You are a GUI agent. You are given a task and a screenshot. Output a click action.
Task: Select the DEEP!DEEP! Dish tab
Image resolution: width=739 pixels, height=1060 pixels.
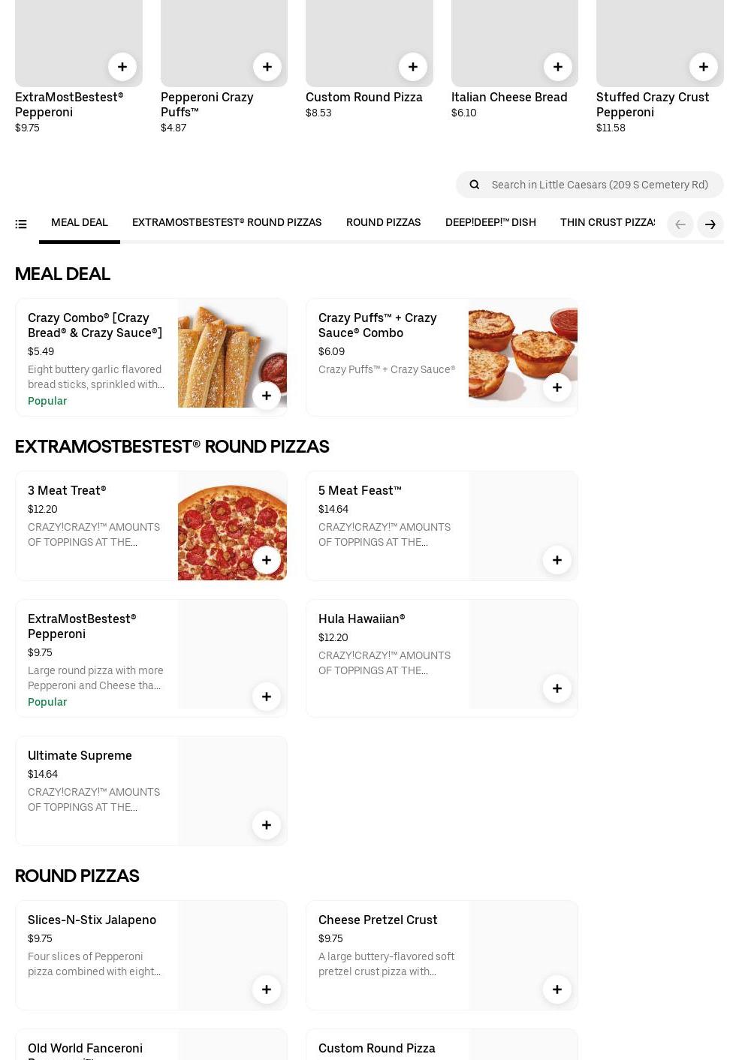point(490,222)
